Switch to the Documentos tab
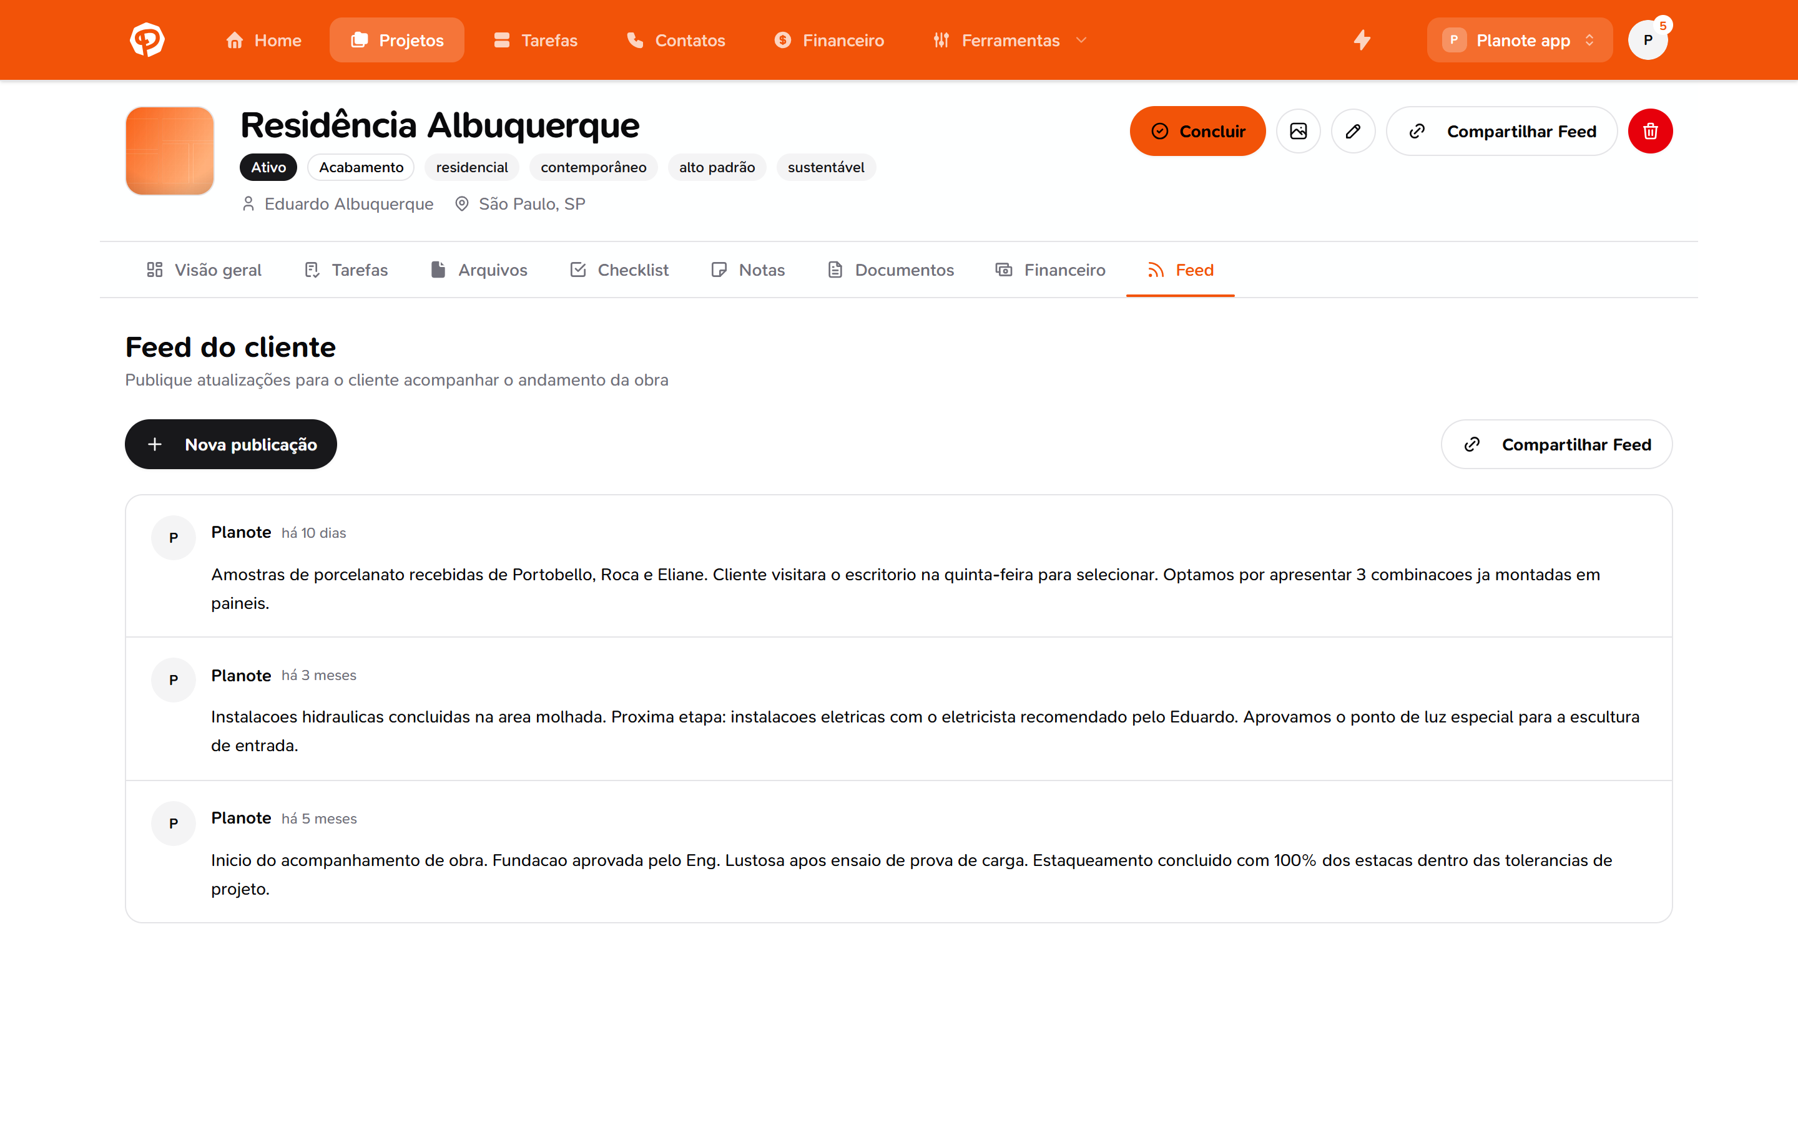 tap(891, 270)
